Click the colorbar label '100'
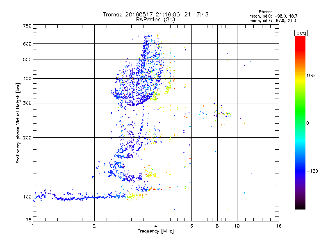 310,75
